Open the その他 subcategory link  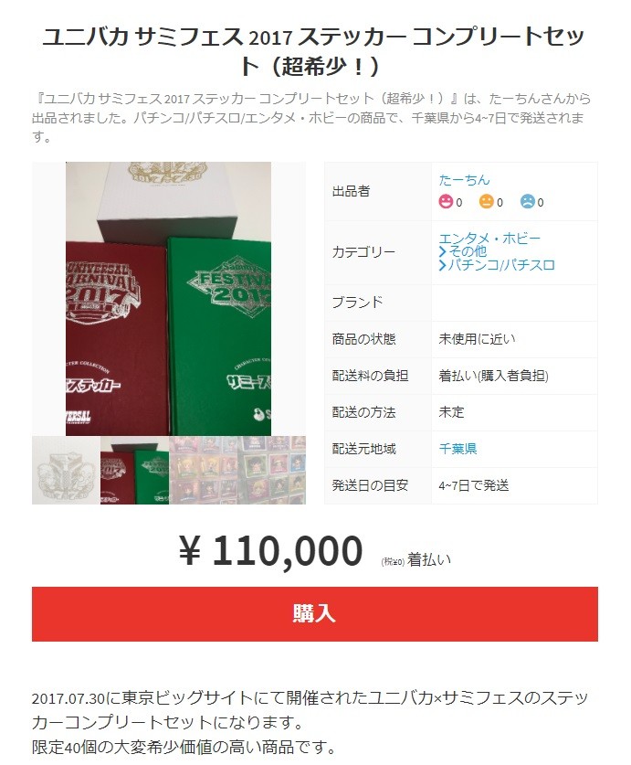pos(468,251)
